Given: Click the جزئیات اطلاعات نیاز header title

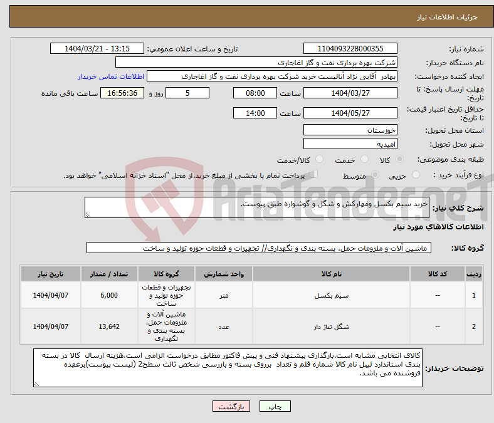Looking at the screenshot, I should [x=447, y=17].
